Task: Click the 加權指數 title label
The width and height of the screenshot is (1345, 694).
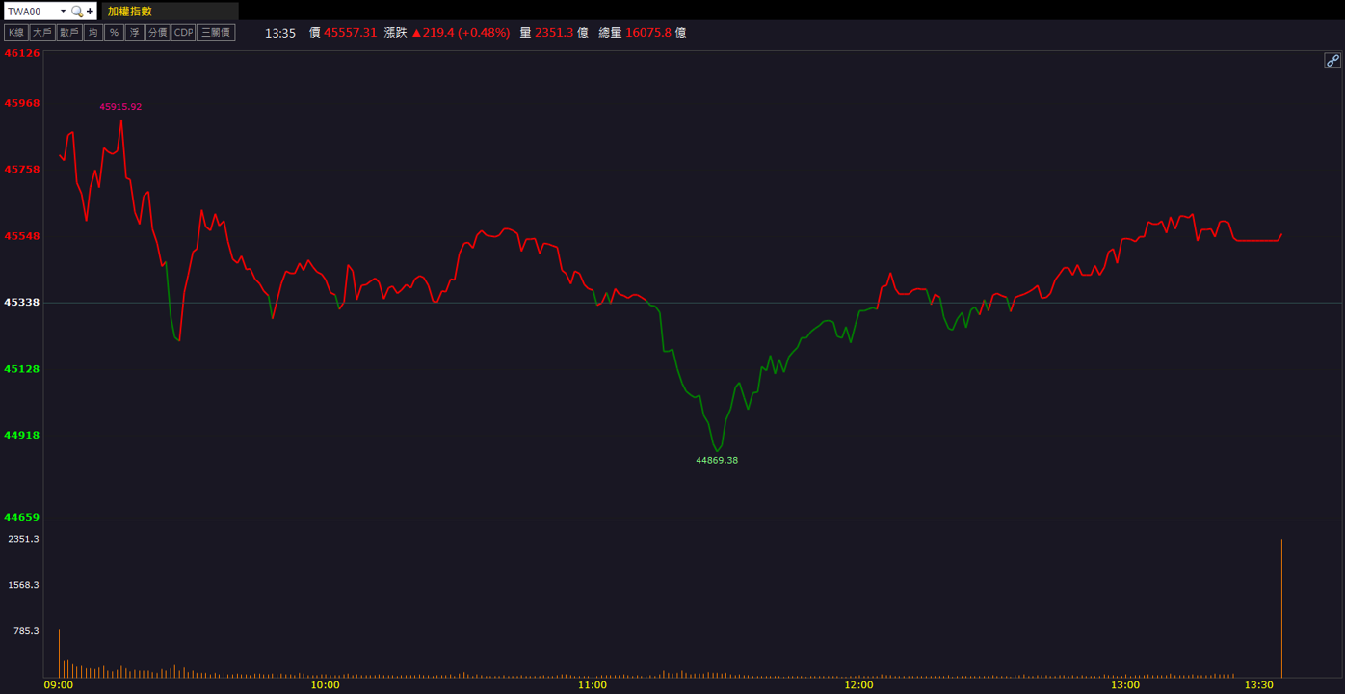Action: pos(130,12)
